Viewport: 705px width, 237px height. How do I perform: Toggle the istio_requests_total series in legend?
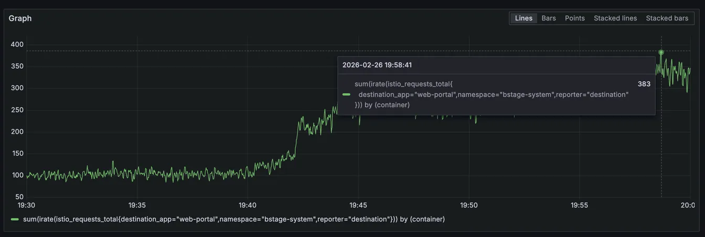[234, 219]
